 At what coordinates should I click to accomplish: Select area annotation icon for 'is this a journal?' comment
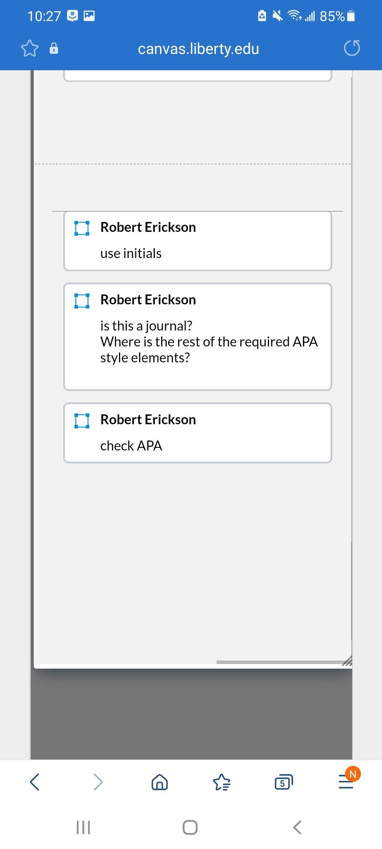click(x=82, y=301)
